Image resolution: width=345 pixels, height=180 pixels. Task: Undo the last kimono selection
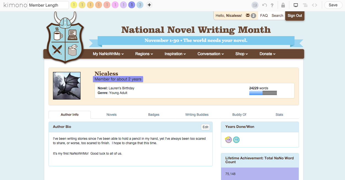(x=264, y=5)
